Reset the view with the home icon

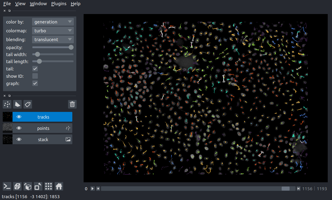pos(59,186)
